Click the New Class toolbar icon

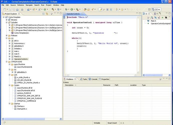pos(45,9)
